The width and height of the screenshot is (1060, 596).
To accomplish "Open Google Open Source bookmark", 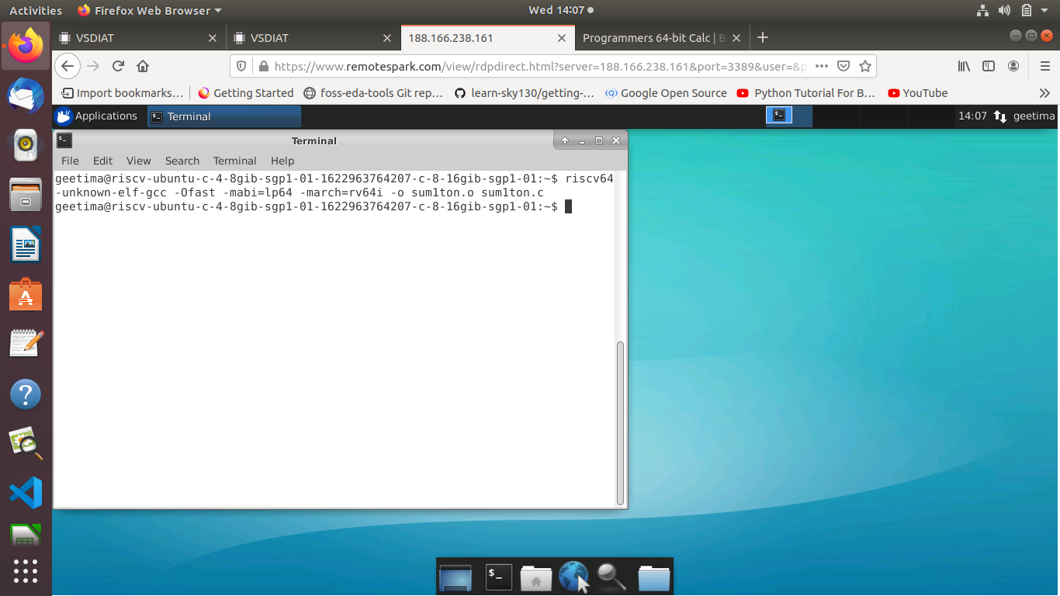I will click(x=666, y=93).
